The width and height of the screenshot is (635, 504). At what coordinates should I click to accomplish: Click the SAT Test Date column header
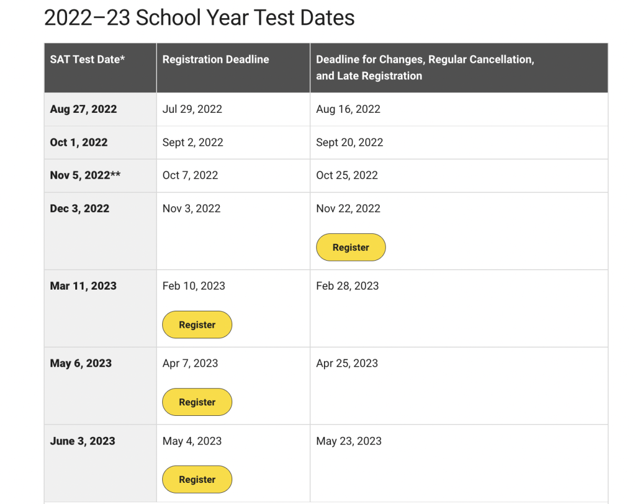click(101, 68)
